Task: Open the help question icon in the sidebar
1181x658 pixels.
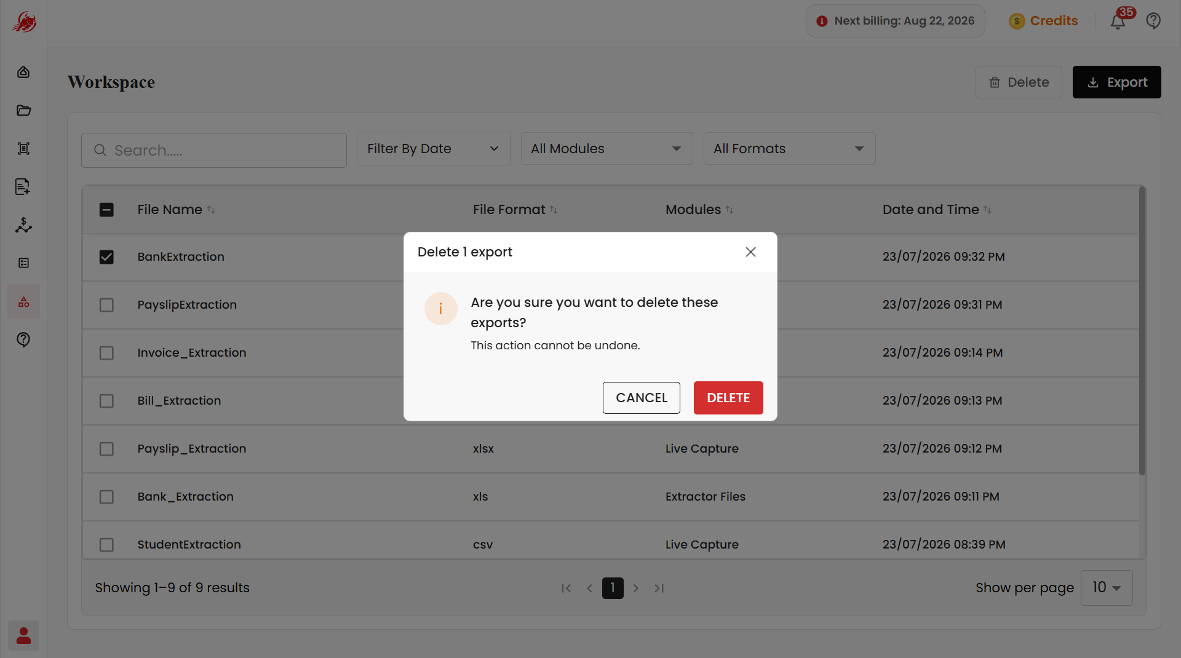Action: coord(23,339)
